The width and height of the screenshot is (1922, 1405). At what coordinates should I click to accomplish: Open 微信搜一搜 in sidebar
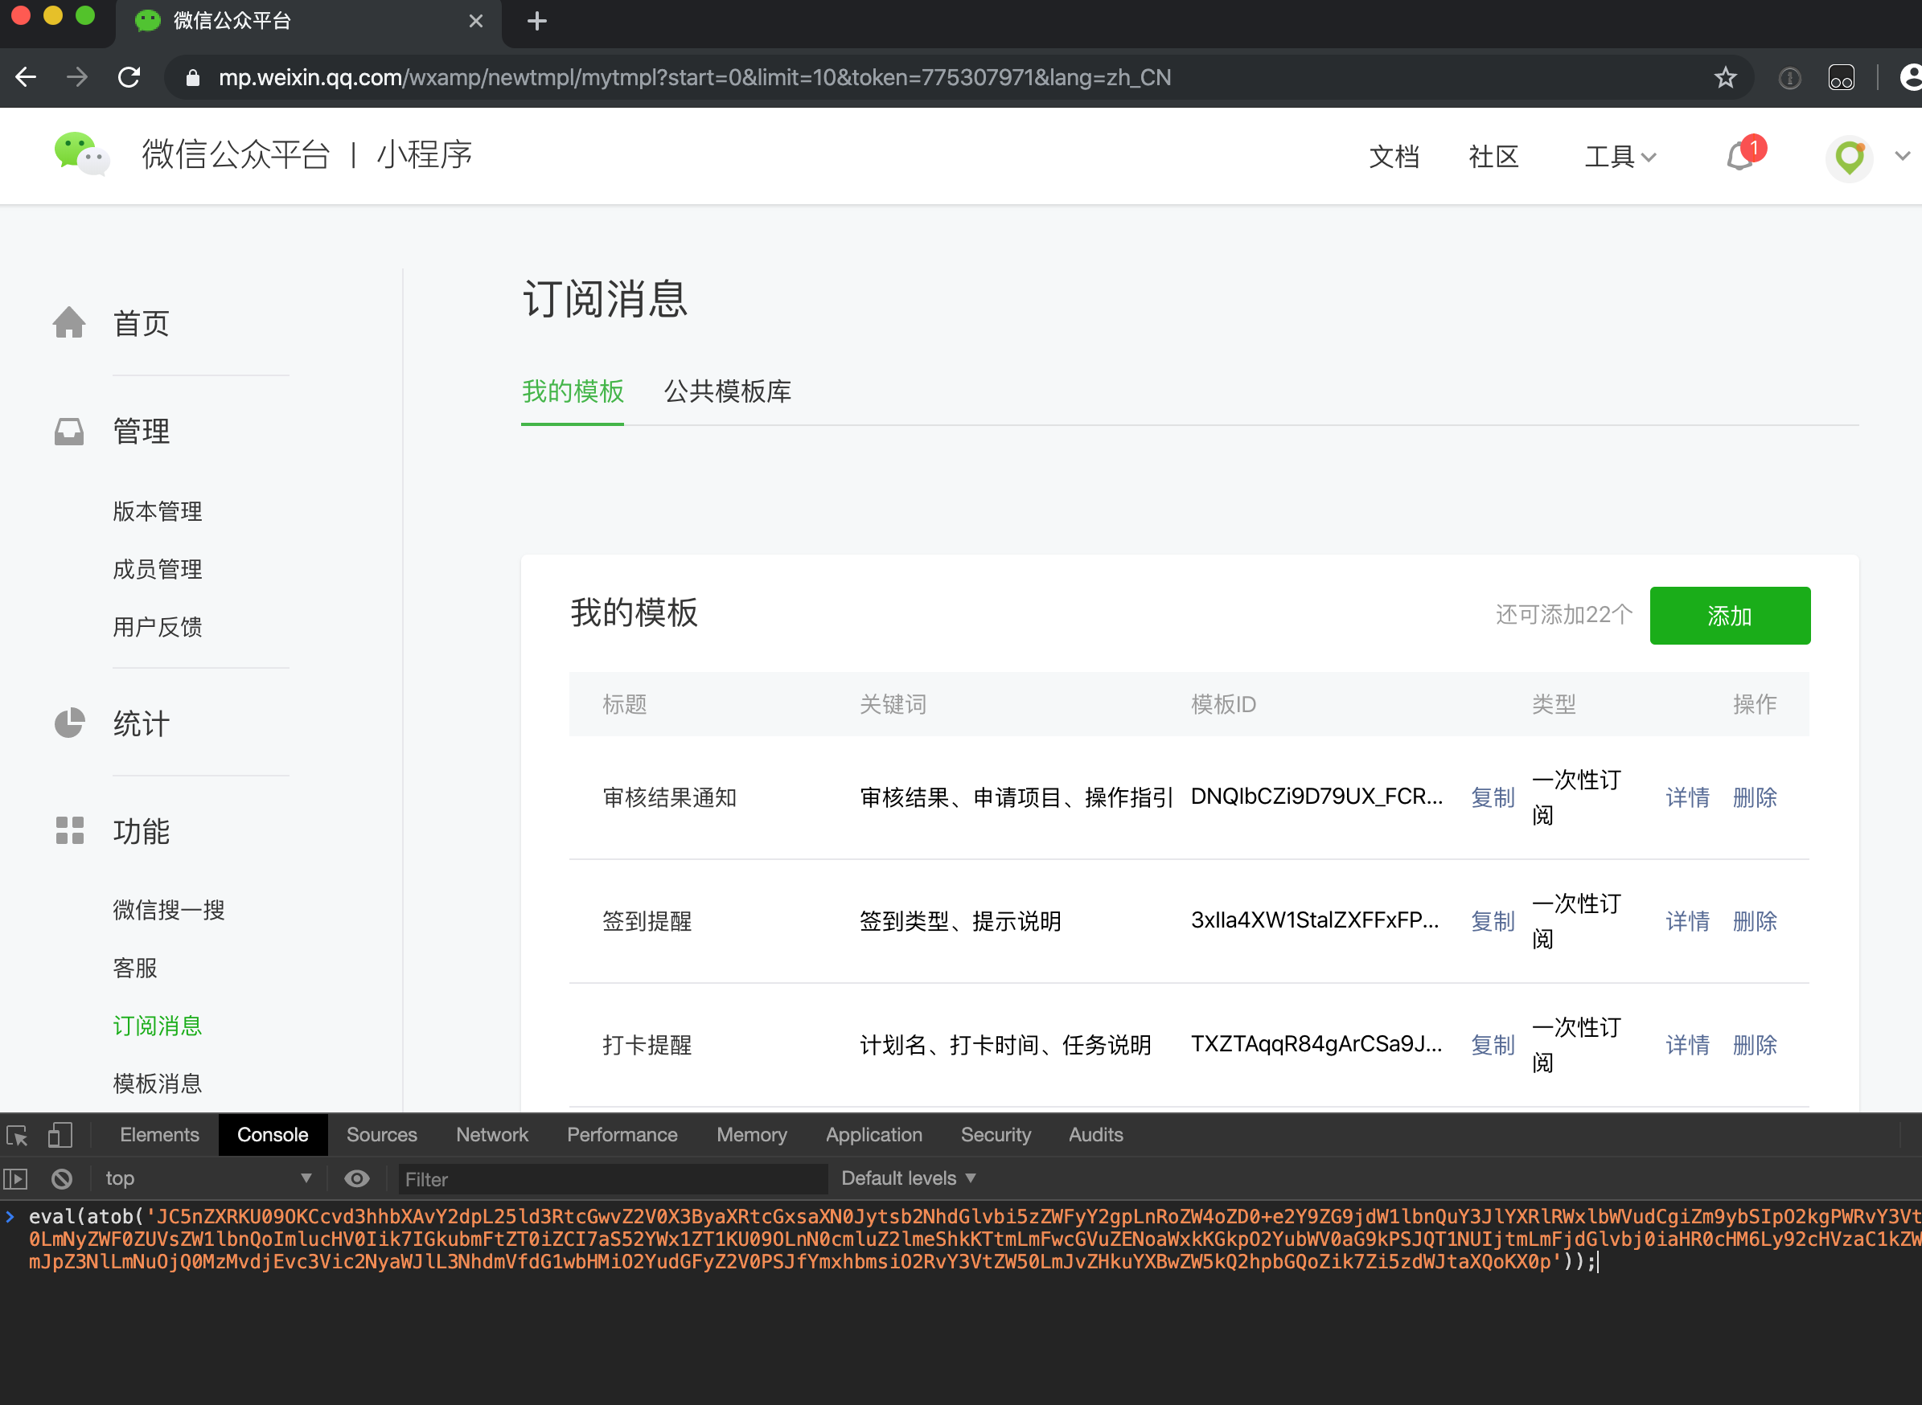click(168, 910)
